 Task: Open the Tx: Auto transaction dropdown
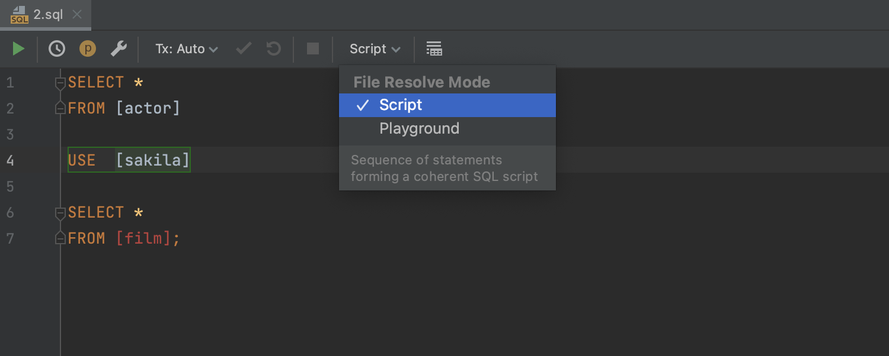(x=186, y=48)
